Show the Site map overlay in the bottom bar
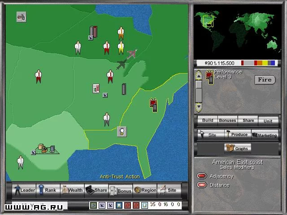The height and width of the screenshot is (215, 287). pyautogui.click(x=170, y=190)
